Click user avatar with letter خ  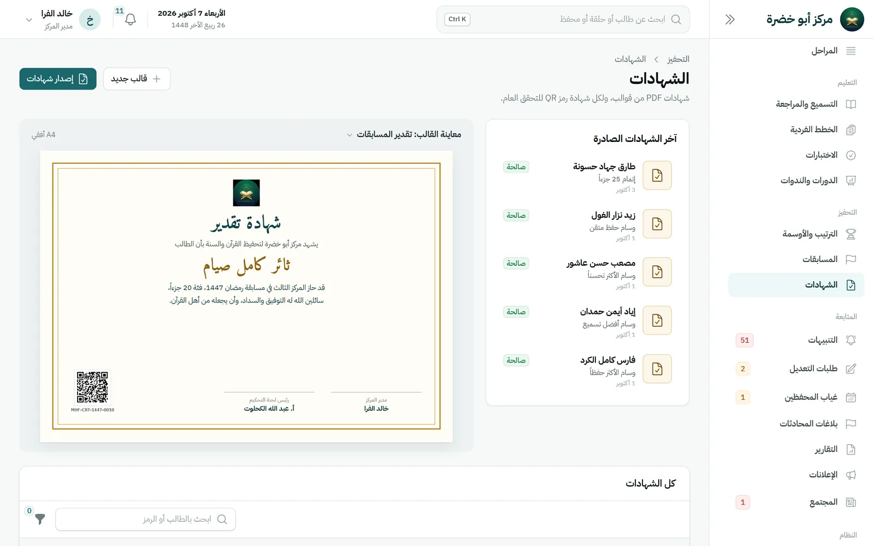pos(90,20)
